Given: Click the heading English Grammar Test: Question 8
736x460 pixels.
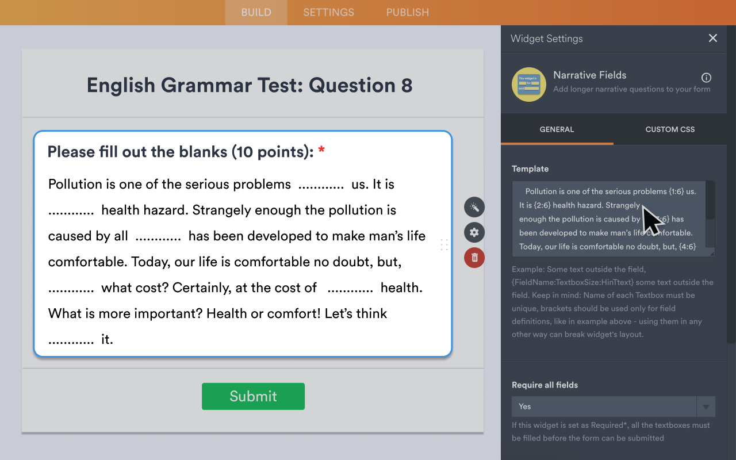Looking at the screenshot, I should (x=249, y=85).
